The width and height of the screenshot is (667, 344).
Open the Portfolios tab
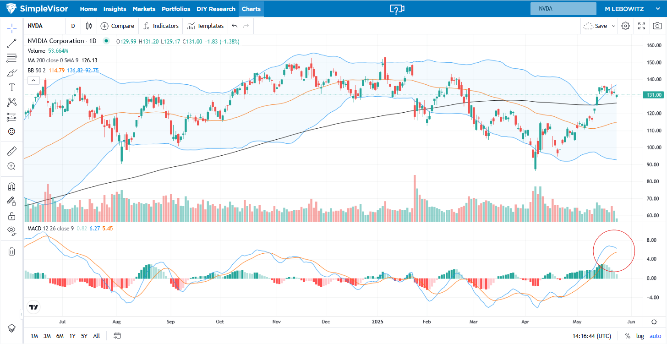pos(176,9)
